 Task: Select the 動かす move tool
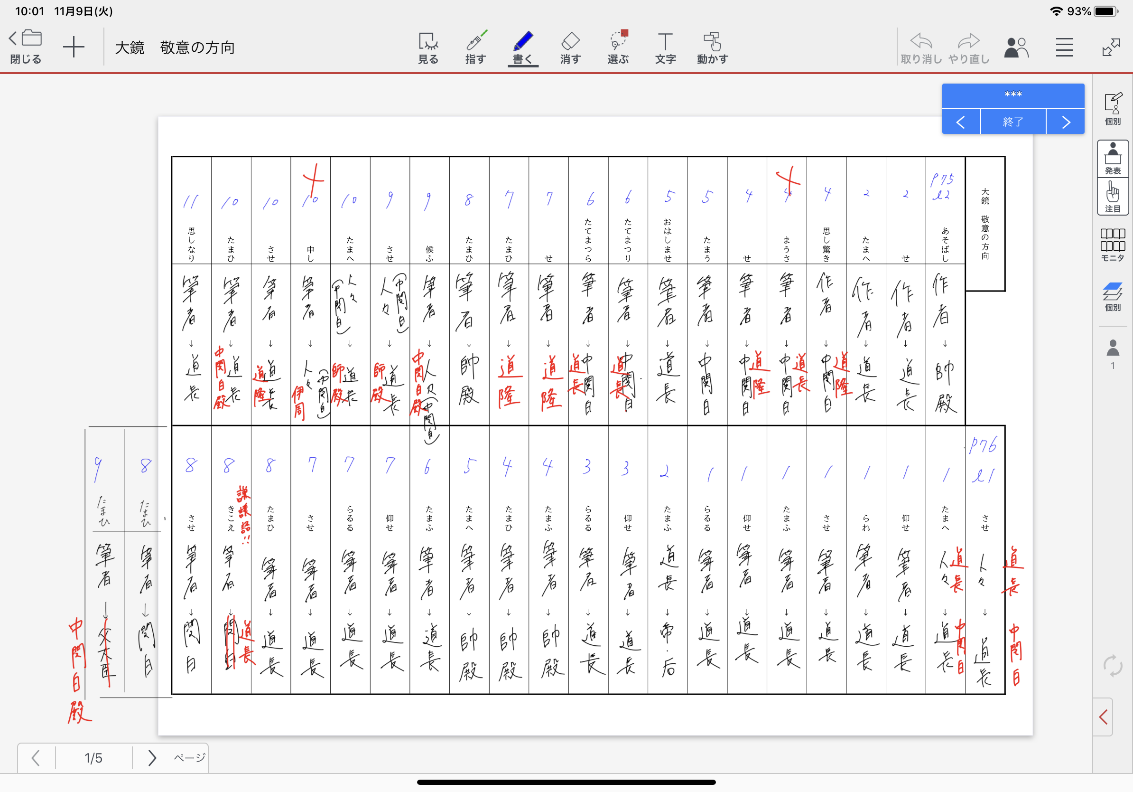click(x=712, y=47)
